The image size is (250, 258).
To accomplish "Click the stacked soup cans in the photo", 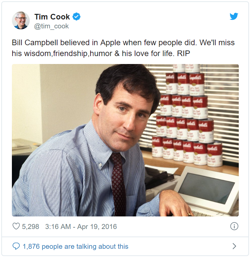I will coord(186,115).
